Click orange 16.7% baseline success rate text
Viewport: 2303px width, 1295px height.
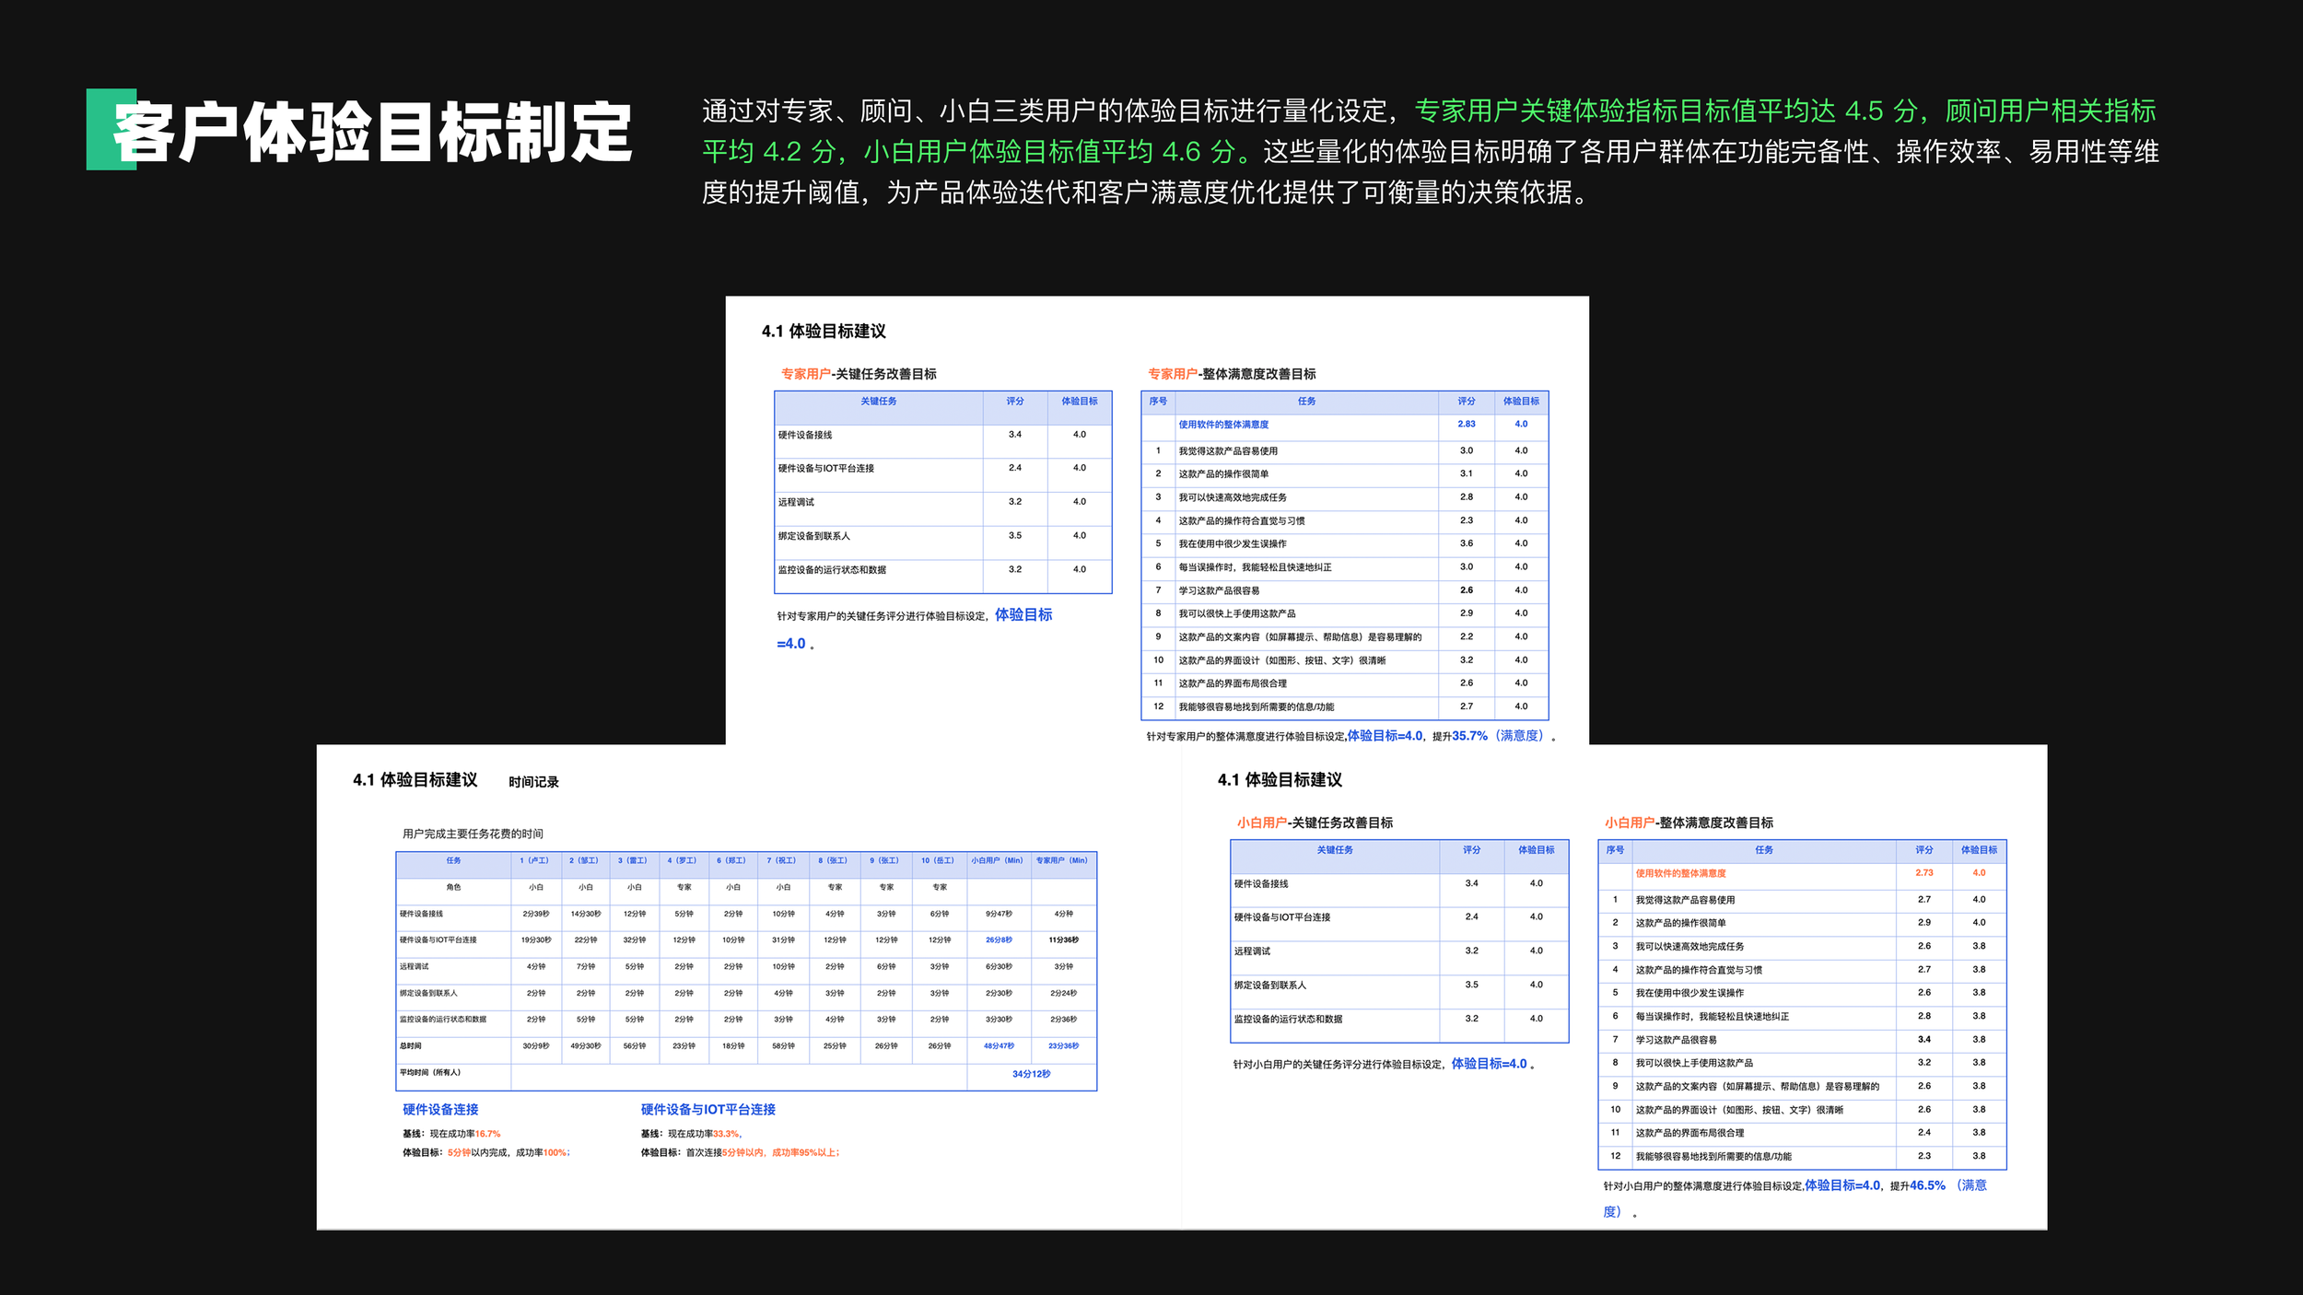tap(487, 1134)
